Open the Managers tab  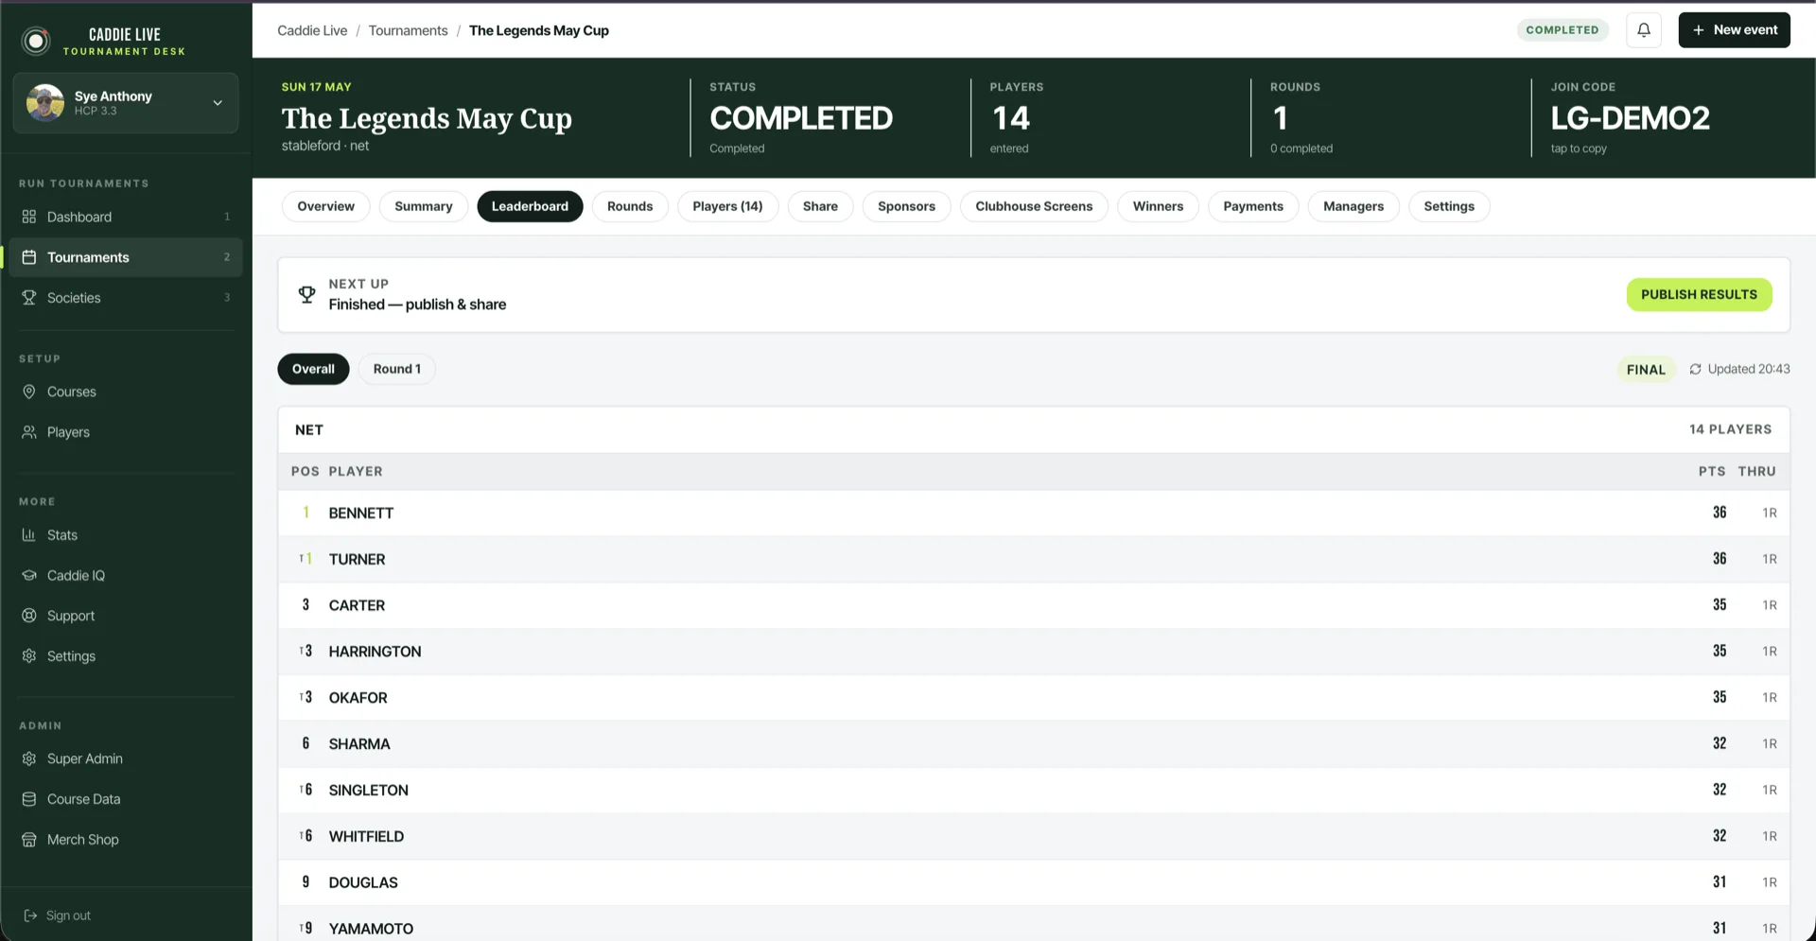[x=1353, y=206]
